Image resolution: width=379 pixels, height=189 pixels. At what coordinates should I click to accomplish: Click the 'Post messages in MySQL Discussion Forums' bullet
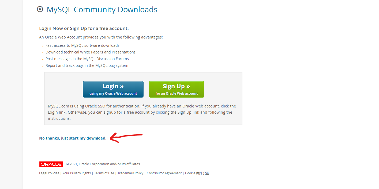coord(87,59)
